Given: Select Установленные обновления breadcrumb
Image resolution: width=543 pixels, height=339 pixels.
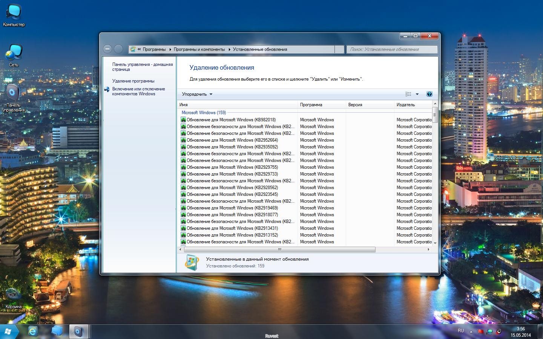Looking at the screenshot, I should click(x=260, y=49).
